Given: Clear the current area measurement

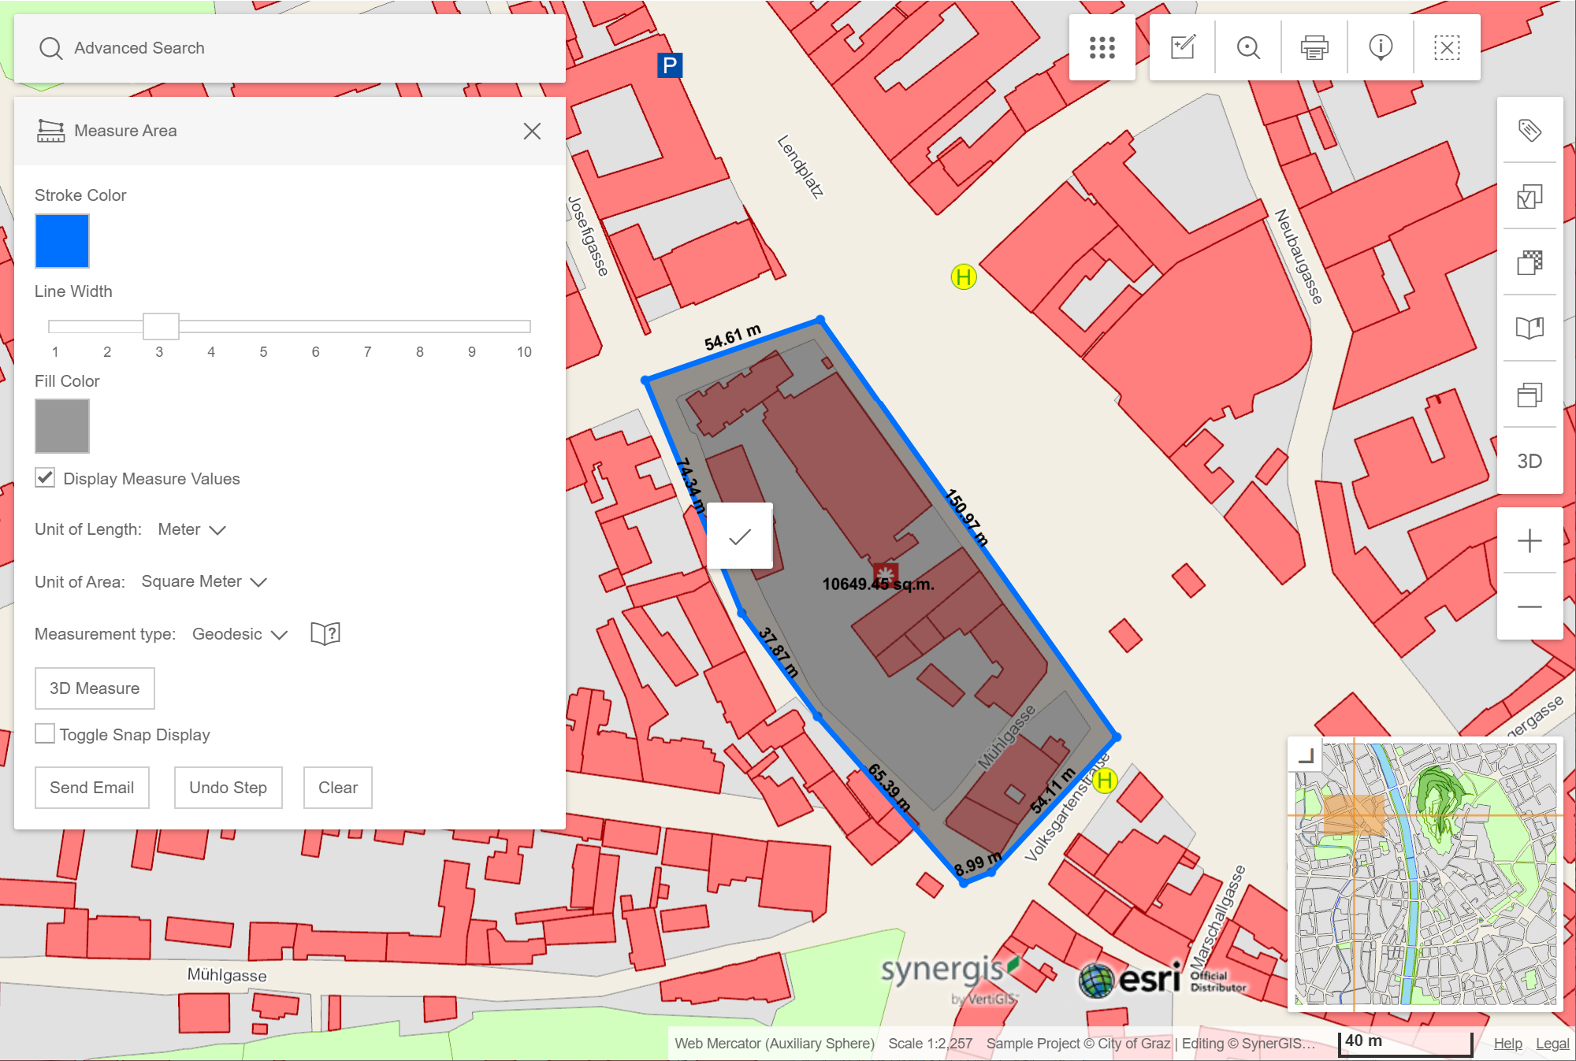Looking at the screenshot, I should (x=337, y=787).
